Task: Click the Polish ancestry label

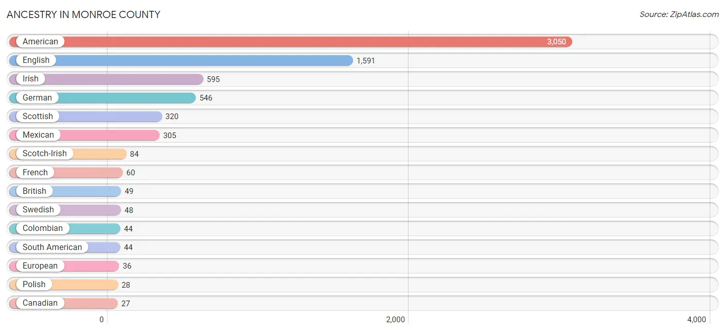Action: (34, 284)
